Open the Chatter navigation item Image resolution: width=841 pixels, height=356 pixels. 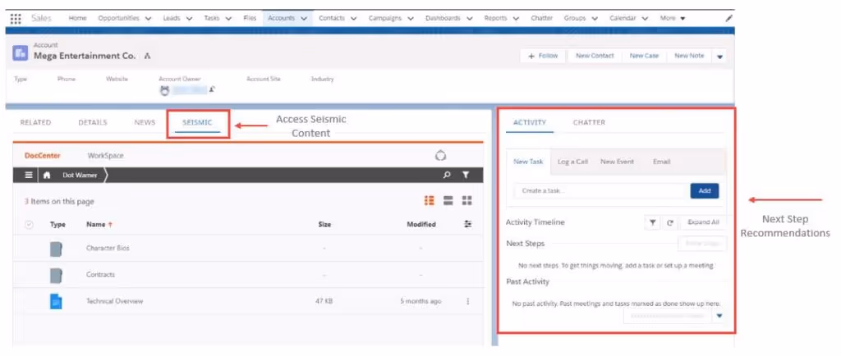point(542,18)
